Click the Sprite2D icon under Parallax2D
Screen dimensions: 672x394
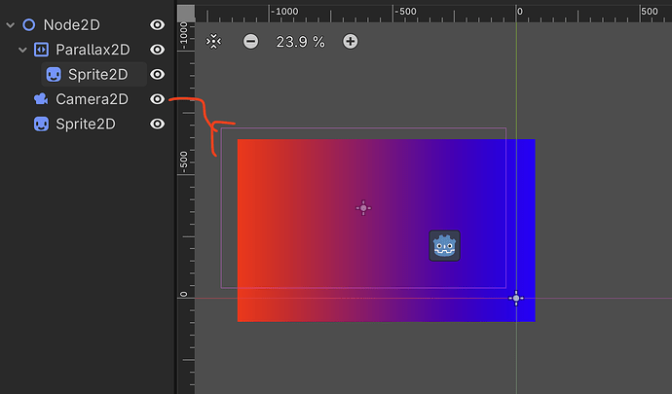[x=54, y=75]
